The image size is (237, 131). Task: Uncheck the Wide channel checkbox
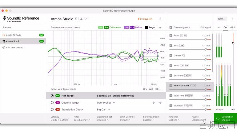coord(171,66)
